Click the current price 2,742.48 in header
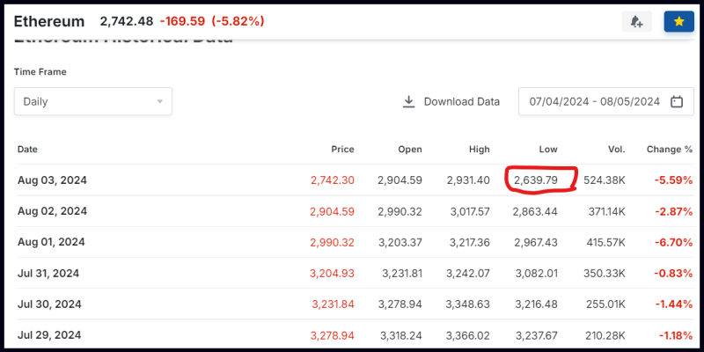Screen dimensions: 704x352 click(127, 21)
